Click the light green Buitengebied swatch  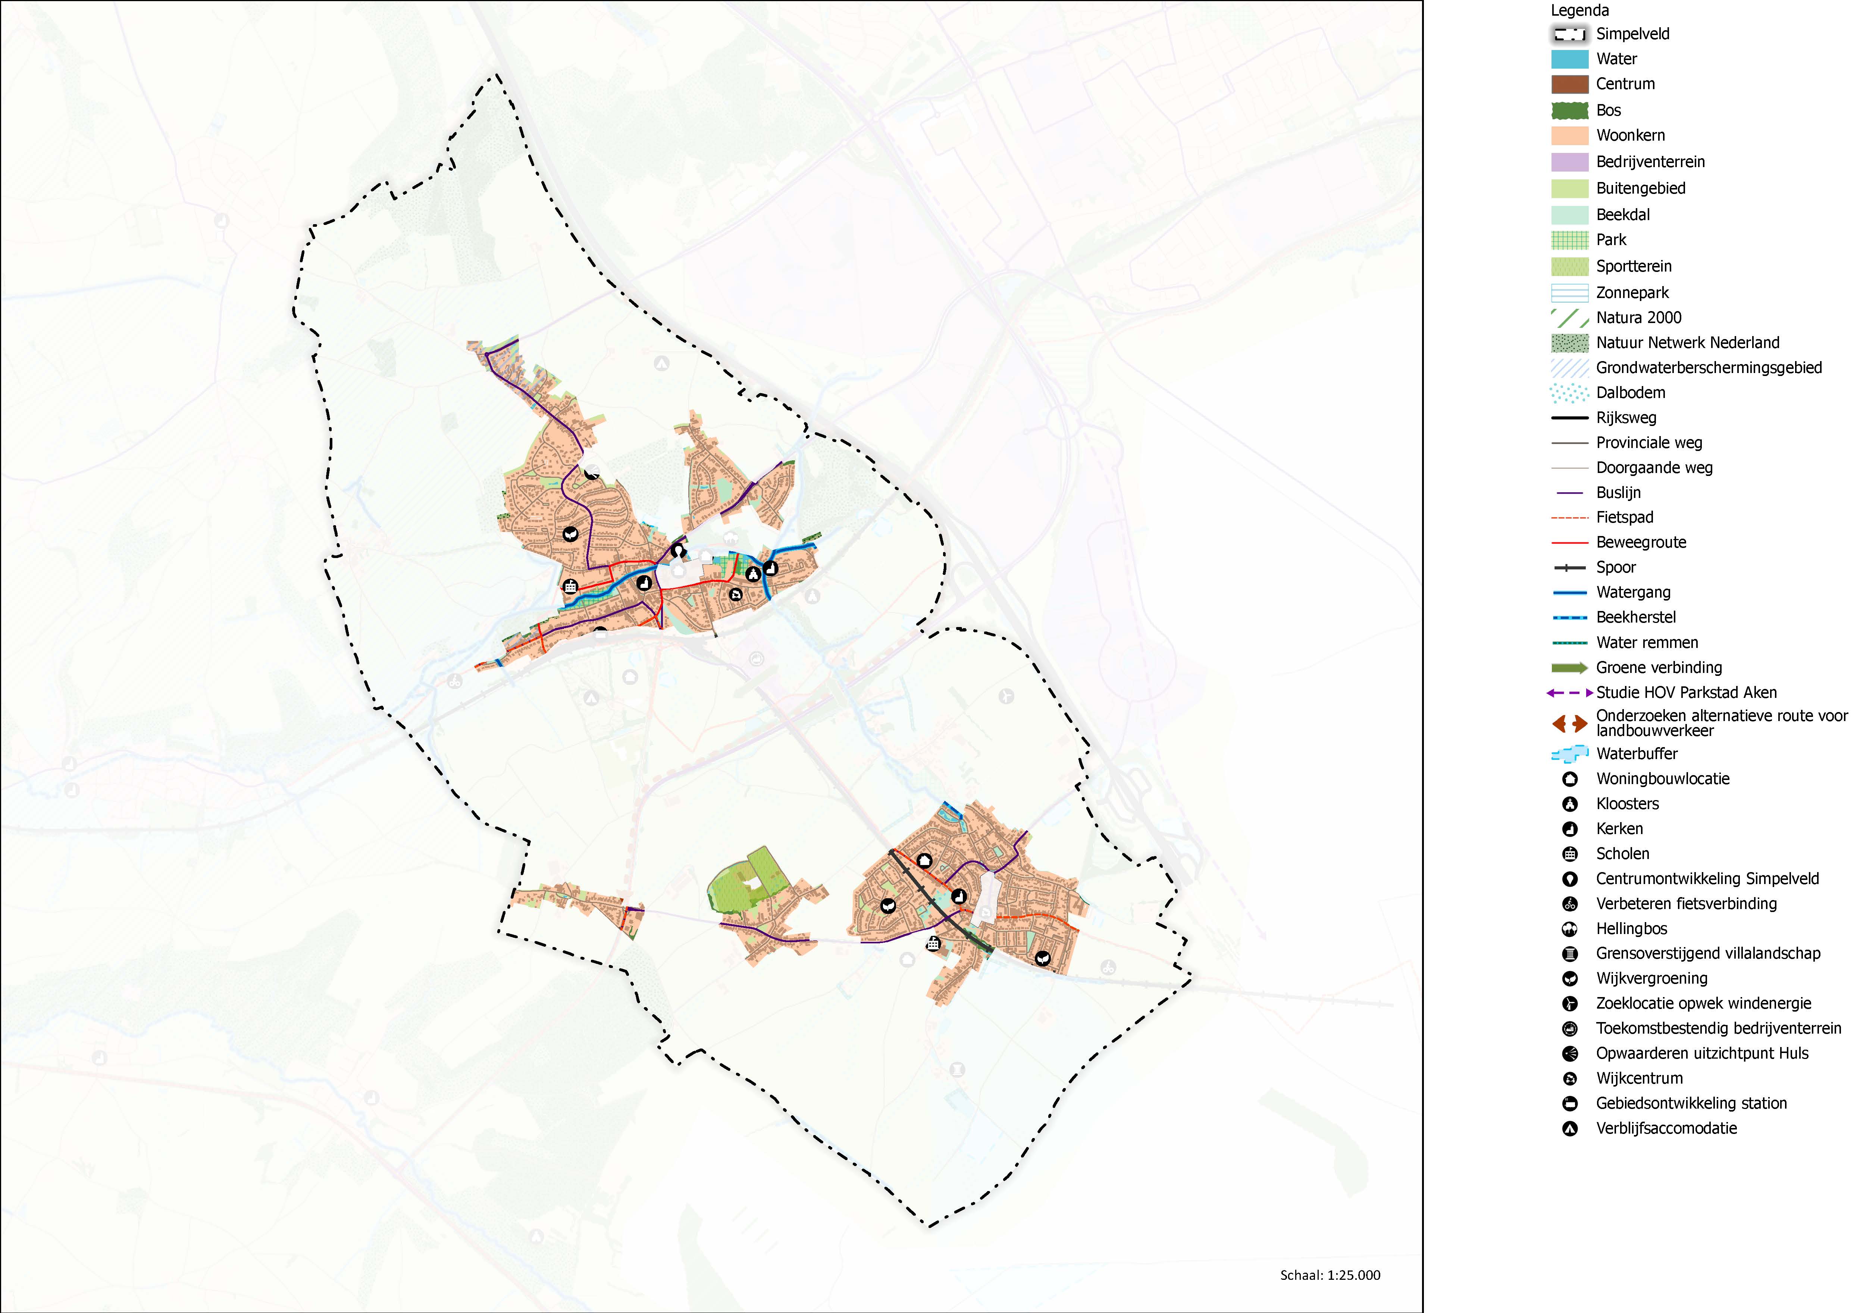point(1570,188)
